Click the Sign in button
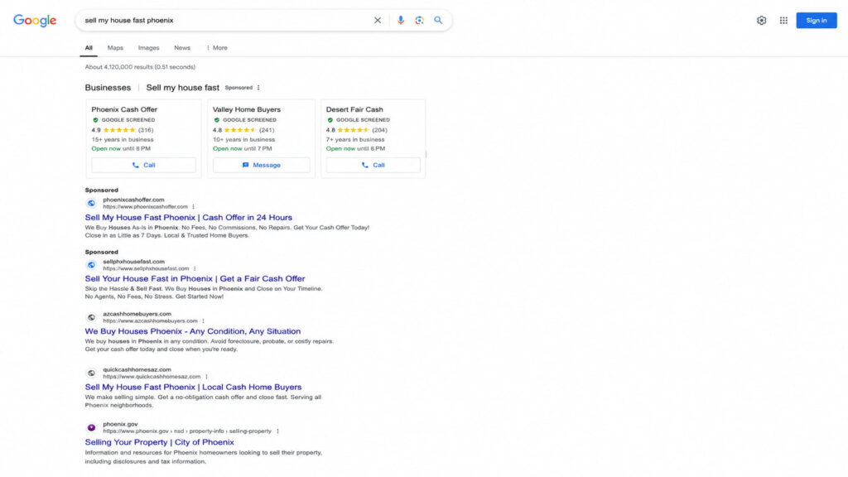The image size is (848, 477). [x=816, y=21]
